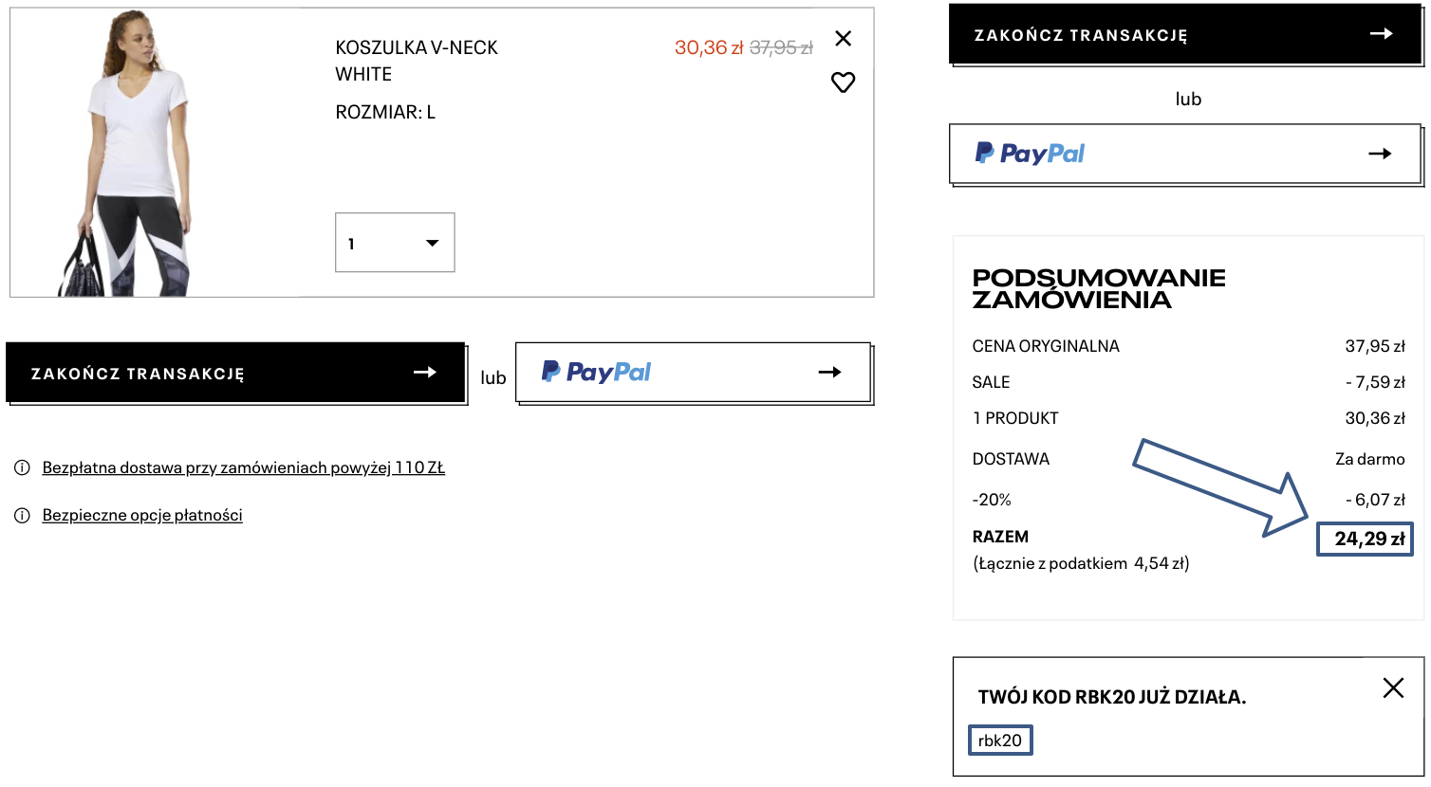Click info icon beside secure payment options

pyautogui.click(x=22, y=515)
